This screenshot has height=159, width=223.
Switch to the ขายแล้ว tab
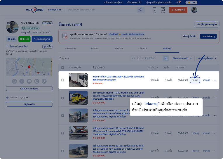(143, 48)
